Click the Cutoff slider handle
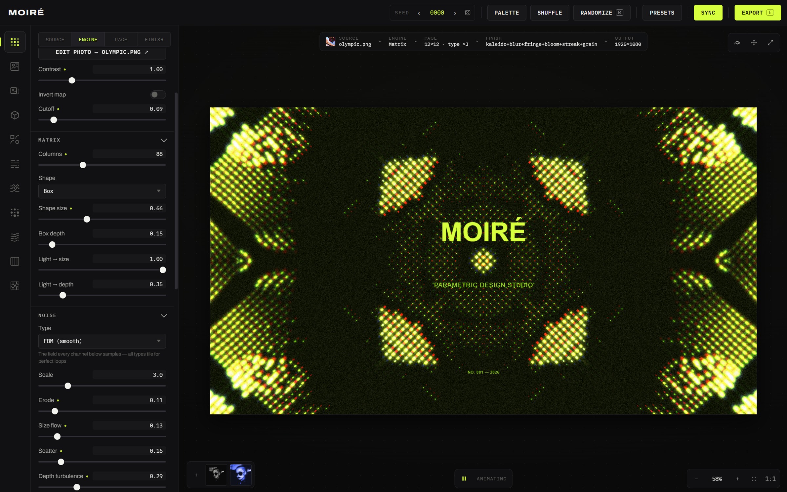This screenshot has width=787, height=492. tap(54, 120)
